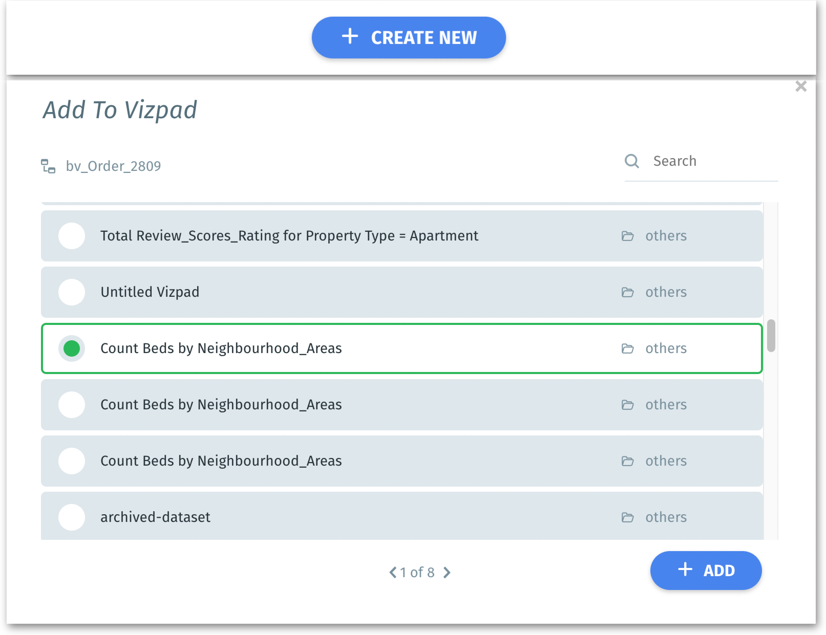
Task: Select archived-dataset radio button
Action: click(x=71, y=517)
